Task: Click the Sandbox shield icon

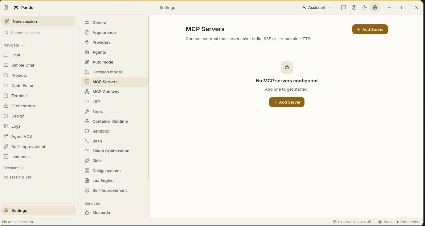Action: 87,131
